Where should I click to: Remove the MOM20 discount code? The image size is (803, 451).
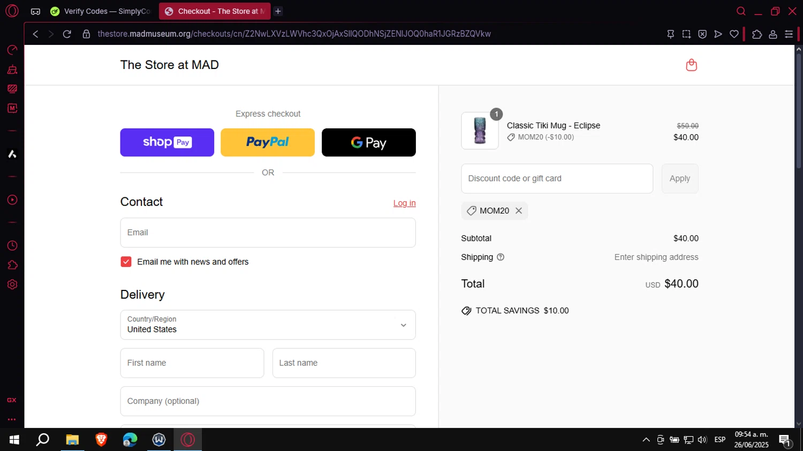coord(519,211)
